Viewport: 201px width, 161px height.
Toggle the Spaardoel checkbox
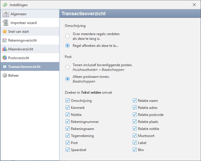tap(68, 150)
